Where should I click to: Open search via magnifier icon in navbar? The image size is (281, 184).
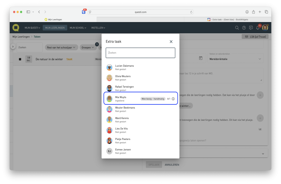(237, 28)
